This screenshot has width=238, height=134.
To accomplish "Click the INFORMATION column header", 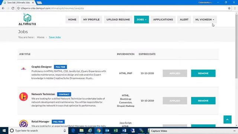I will [126, 54].
